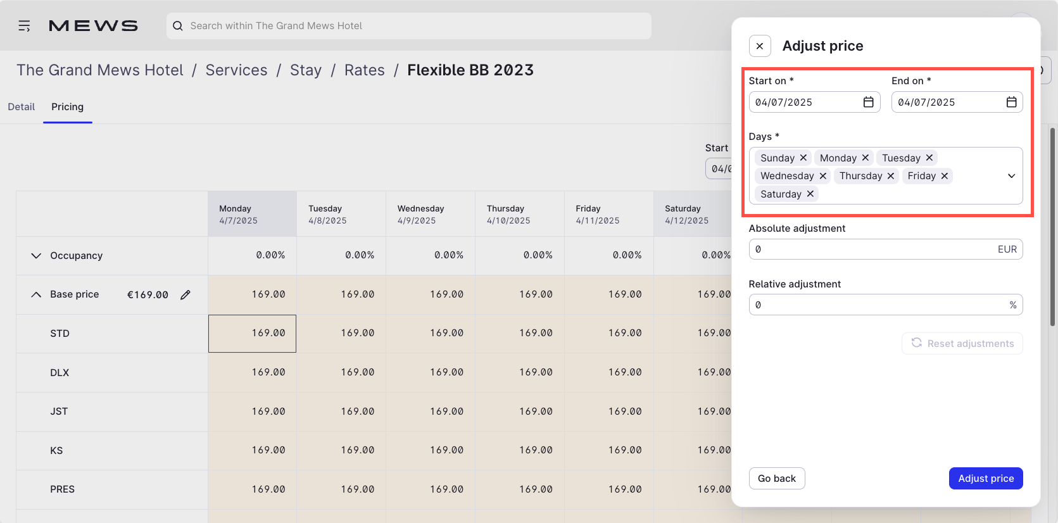1058x523 pixels.
Task: Click the STD row label
Action: pyautogui.click(x=60, y=334)
